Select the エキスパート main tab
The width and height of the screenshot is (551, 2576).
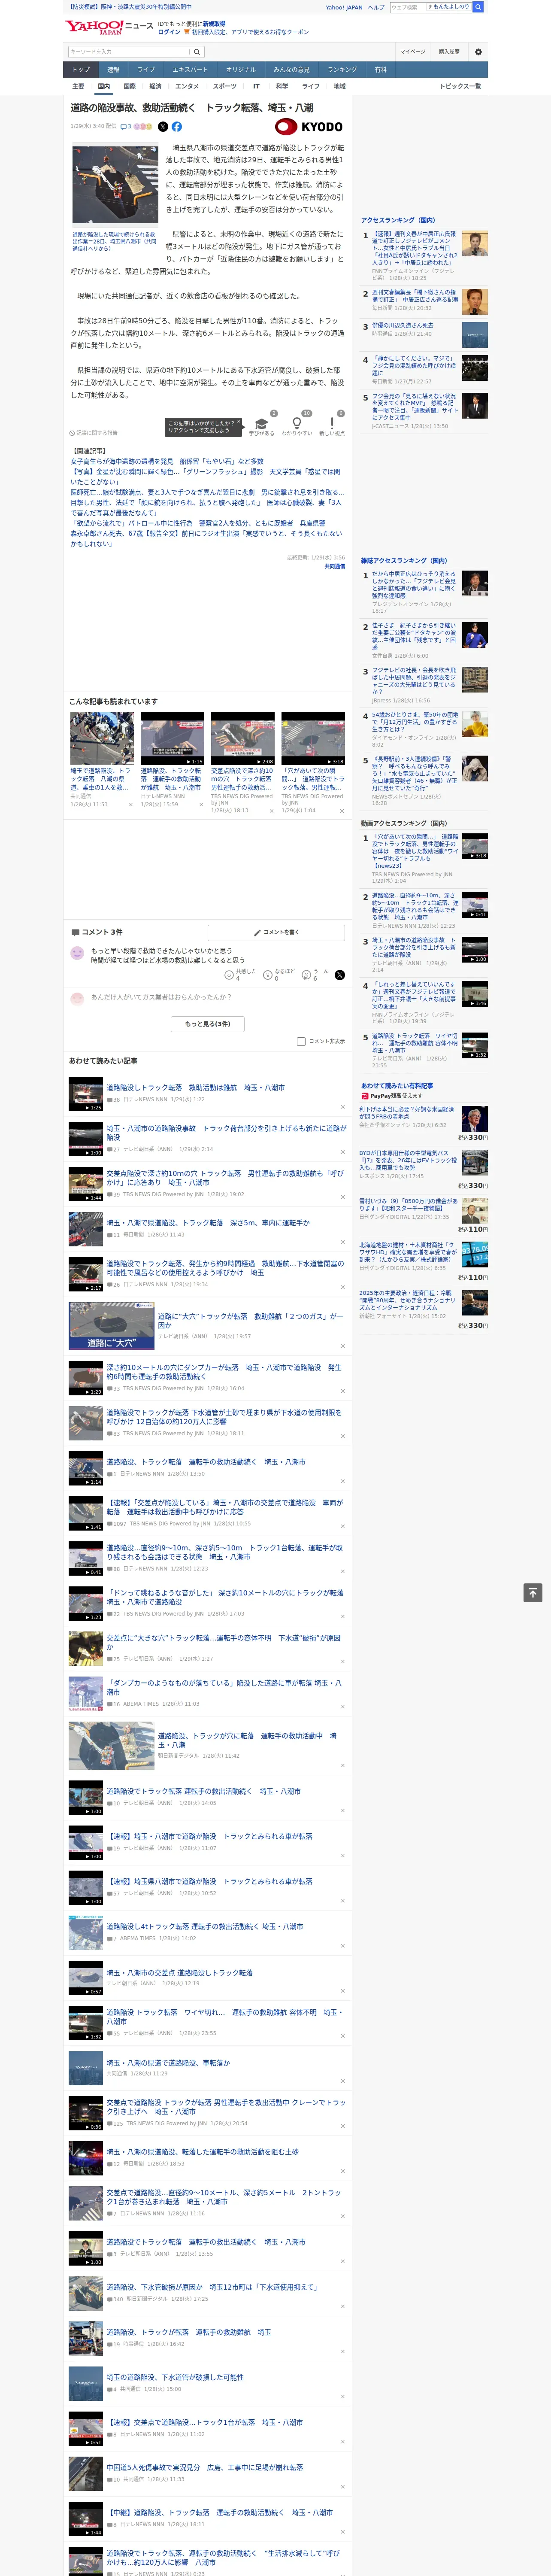click(190, 70)
